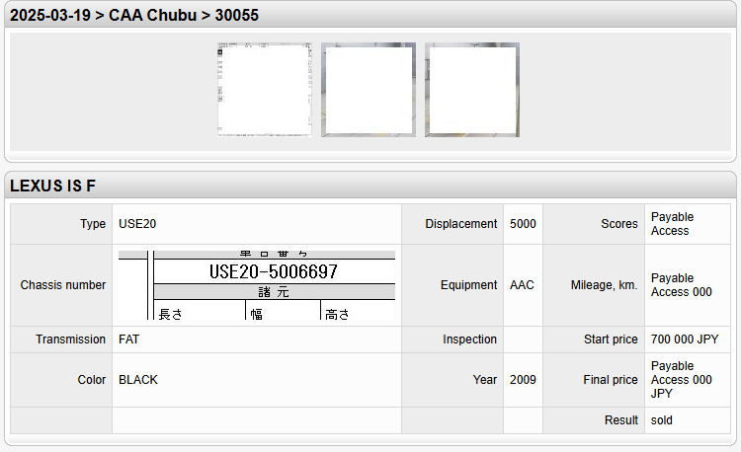Select Equipment value AAC
Image resolution: width=741 pixels, height=452 pixels.
coord(522,285)
